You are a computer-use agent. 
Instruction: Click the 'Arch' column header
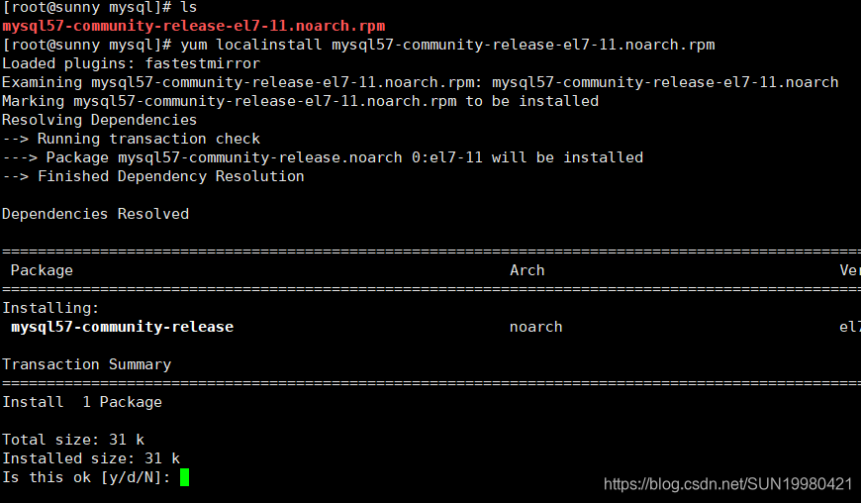(527, 270)
